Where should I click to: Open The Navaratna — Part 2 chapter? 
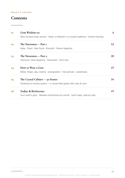(34, 56)
